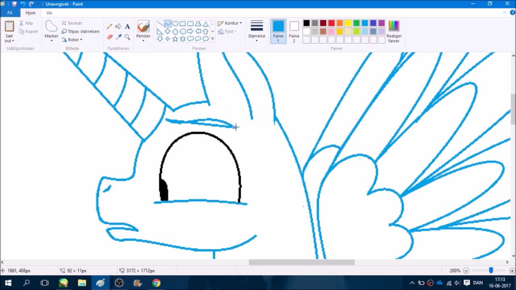Screen dimensions: 516x290
Task: Select the Color picker eyedropper tool
Action: [x=118, y=37]
